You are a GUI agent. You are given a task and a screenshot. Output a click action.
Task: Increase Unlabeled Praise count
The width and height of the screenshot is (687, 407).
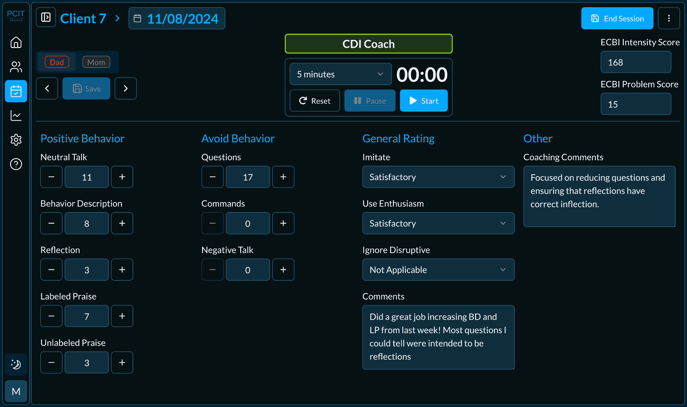(x=122, y=362)
